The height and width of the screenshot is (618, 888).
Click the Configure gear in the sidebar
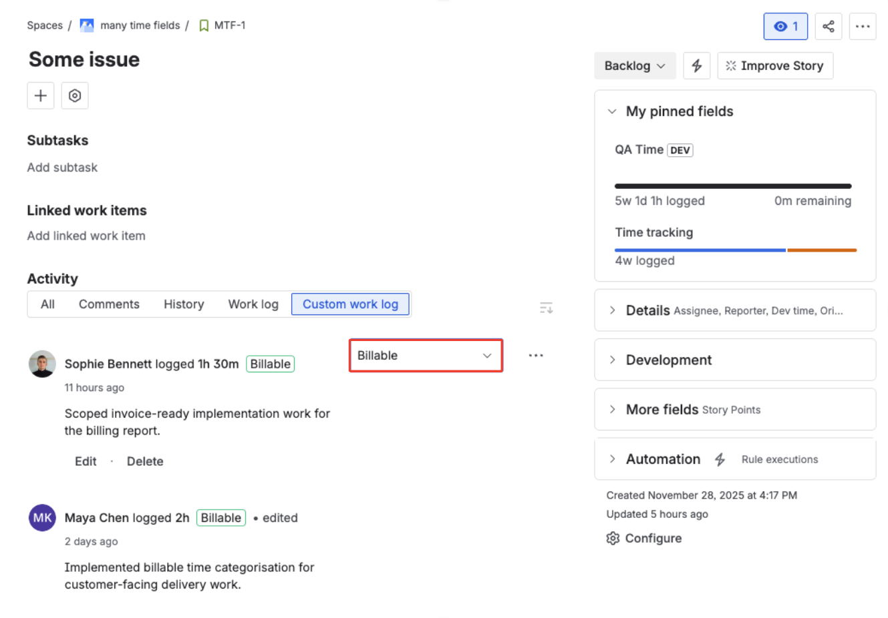613,538
